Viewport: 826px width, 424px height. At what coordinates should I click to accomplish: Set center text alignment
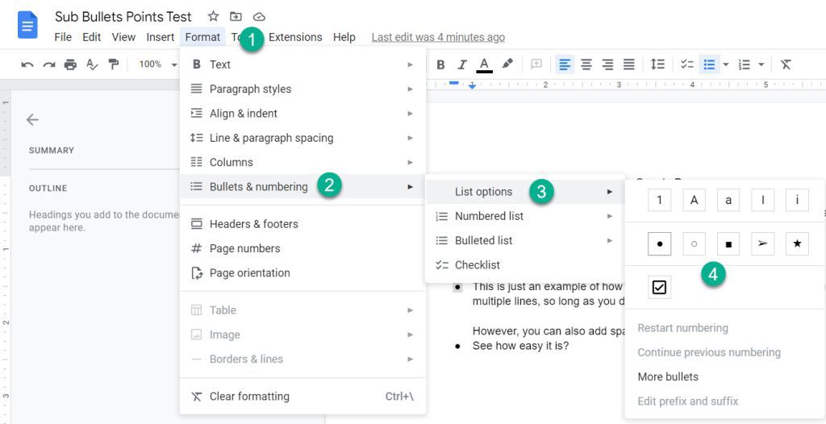pos(586,64)
